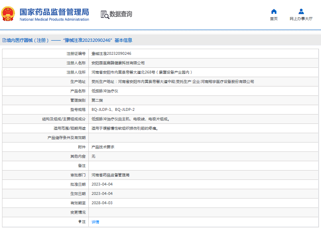The height and width of the screenshot is (229, 321).
Task: Select the 注册人住所 address value
Action: pyautogui.click(x=142, y=72)
